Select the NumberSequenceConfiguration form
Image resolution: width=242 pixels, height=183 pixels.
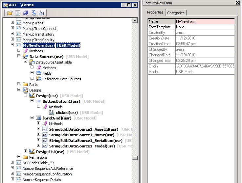(47, 174)
